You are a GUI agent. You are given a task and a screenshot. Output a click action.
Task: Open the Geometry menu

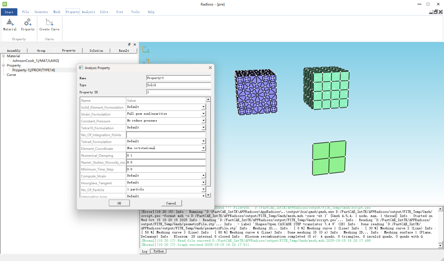pyautogui.click(x=41, y=12)
